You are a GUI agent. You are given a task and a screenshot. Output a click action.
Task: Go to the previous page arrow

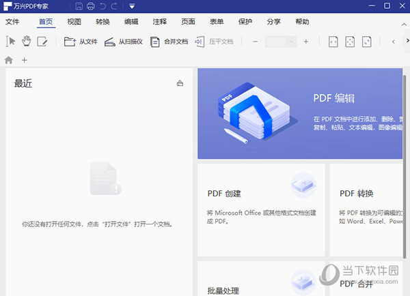[394, 42]
